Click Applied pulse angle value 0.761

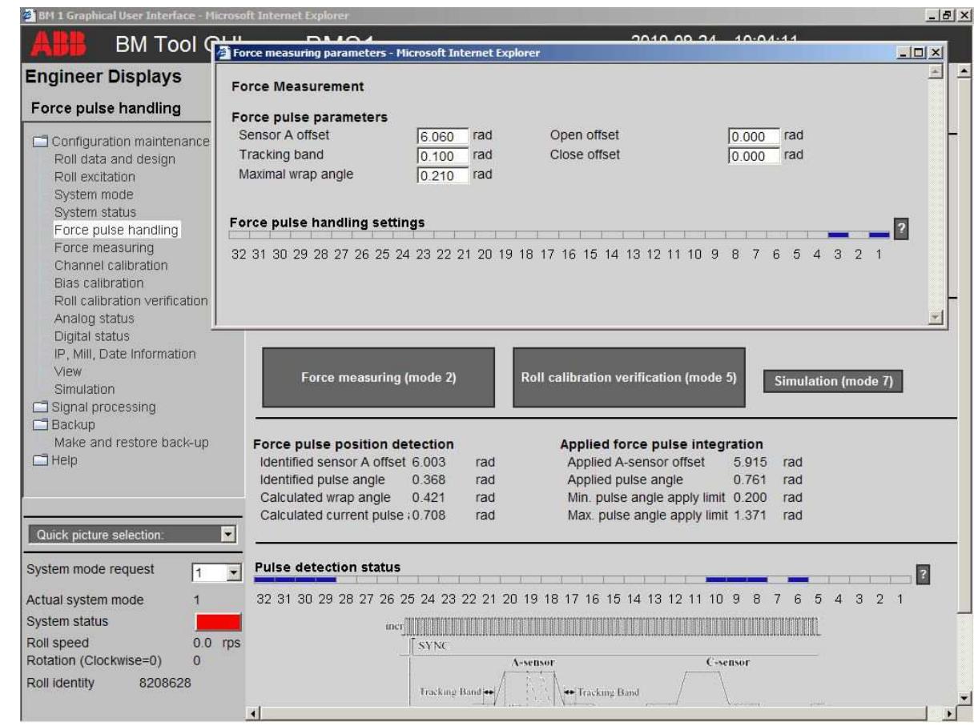(750, 480)
